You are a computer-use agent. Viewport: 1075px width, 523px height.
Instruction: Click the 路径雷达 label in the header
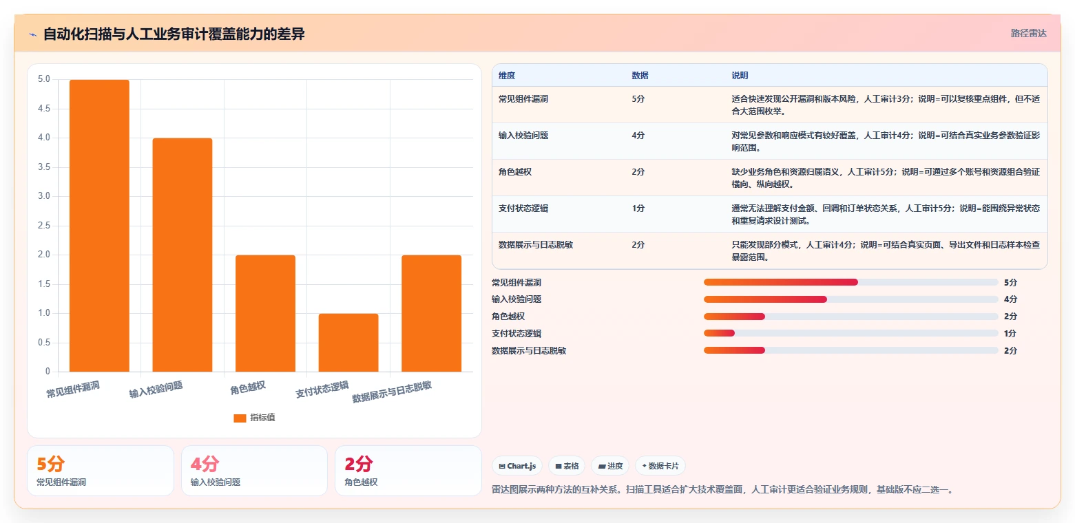(1028, 34)
